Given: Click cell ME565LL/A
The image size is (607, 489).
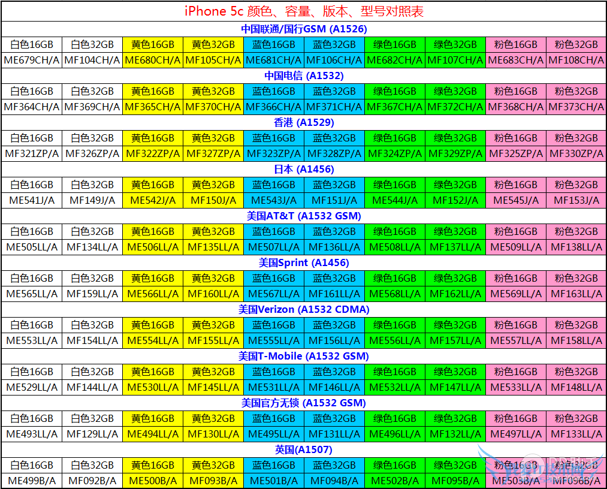Looking at the screenshot, I should (x=32, y=294).
